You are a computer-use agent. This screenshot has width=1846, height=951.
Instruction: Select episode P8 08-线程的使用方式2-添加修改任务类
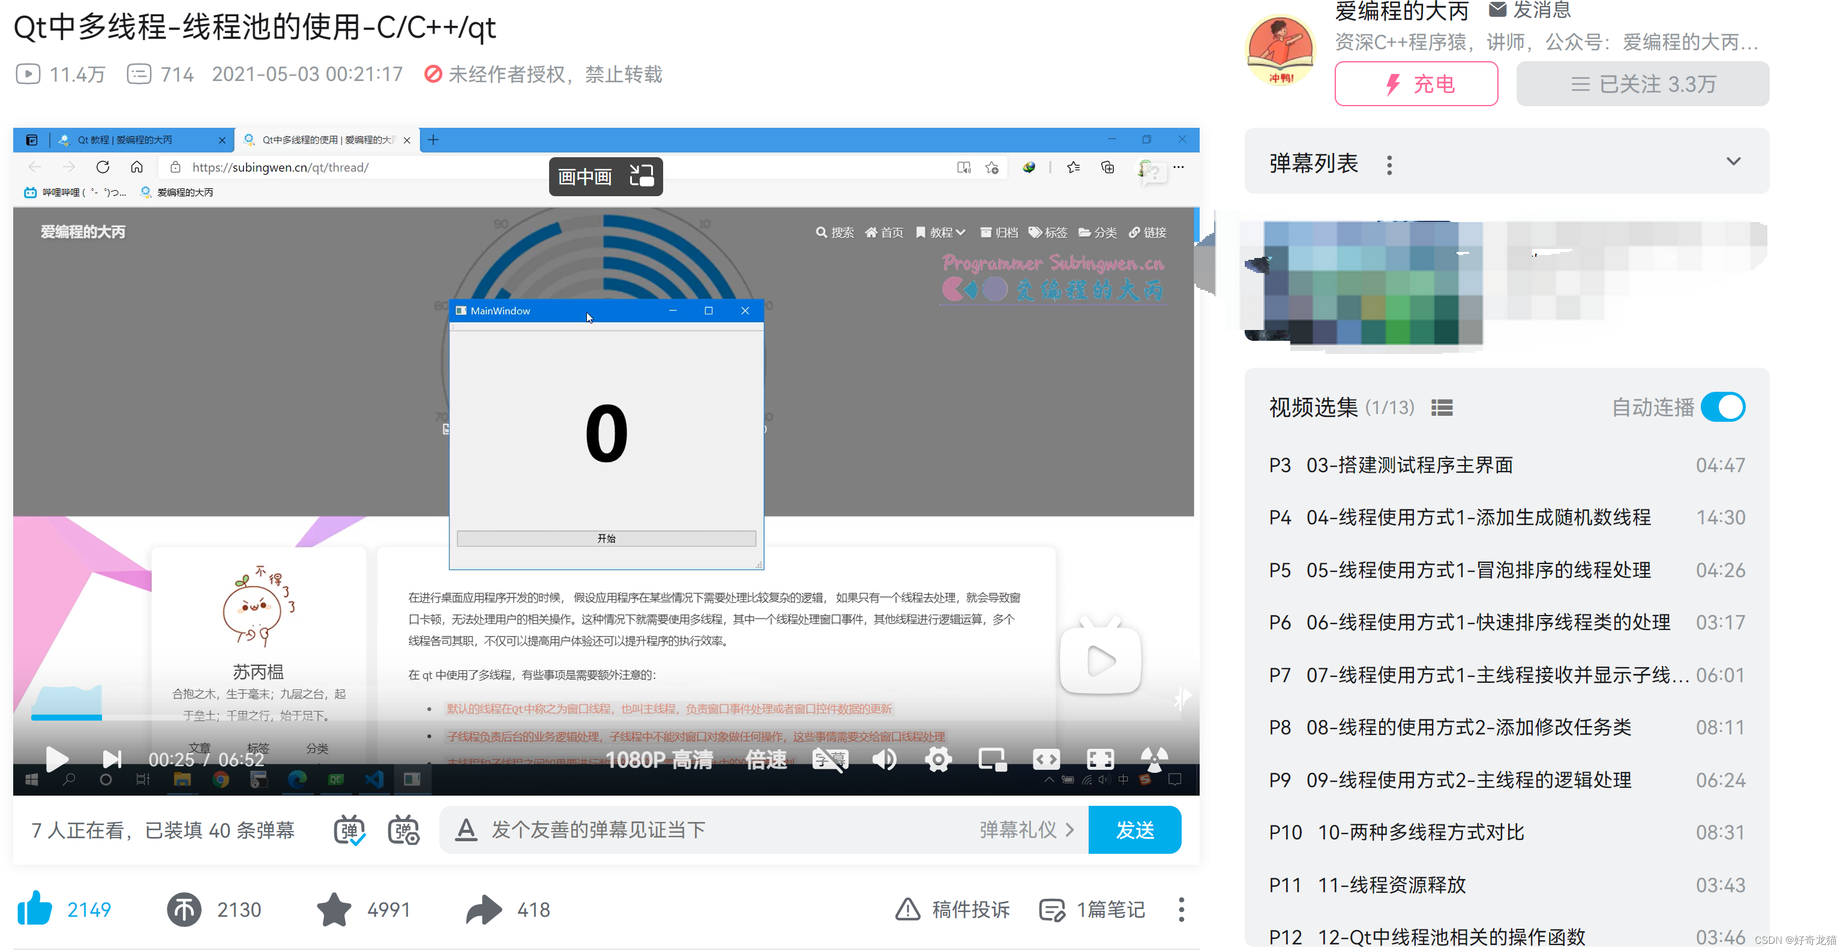[x=1506, y=727]
